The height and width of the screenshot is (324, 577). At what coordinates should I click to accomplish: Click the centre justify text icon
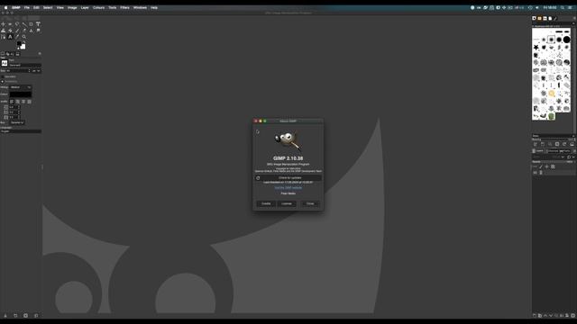(x=23, y=102)
